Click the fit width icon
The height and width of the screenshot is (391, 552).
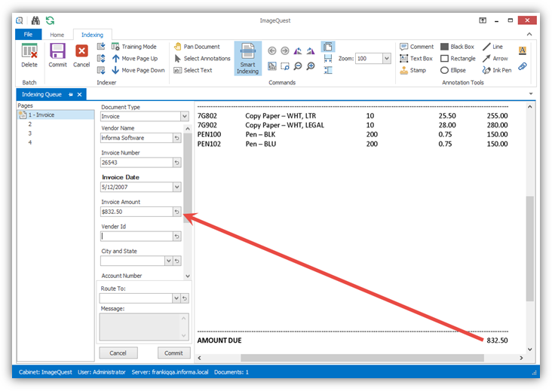click(x=328, y=58)
